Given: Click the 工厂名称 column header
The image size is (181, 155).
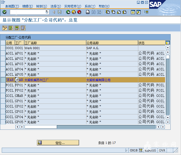Looking at the screenshot, I should coord(55,43).
